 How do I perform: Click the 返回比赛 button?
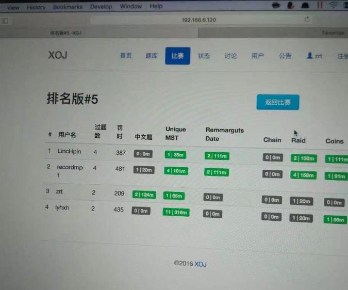[277, 102]
